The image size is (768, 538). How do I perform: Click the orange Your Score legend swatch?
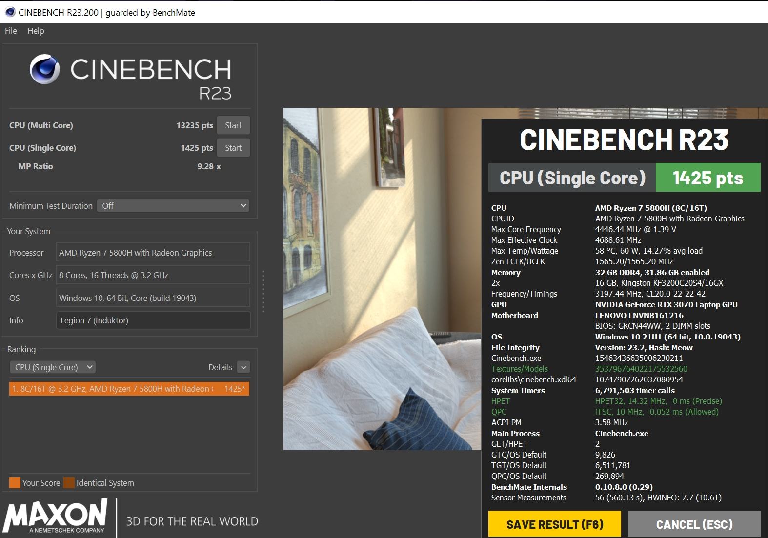pyautogui.click(x=15, y=483)
